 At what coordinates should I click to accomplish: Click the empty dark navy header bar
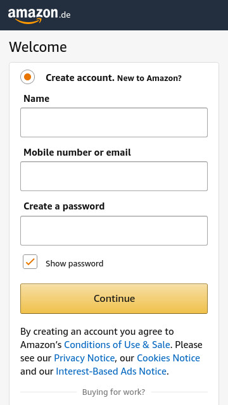click(x=149, y=15)
